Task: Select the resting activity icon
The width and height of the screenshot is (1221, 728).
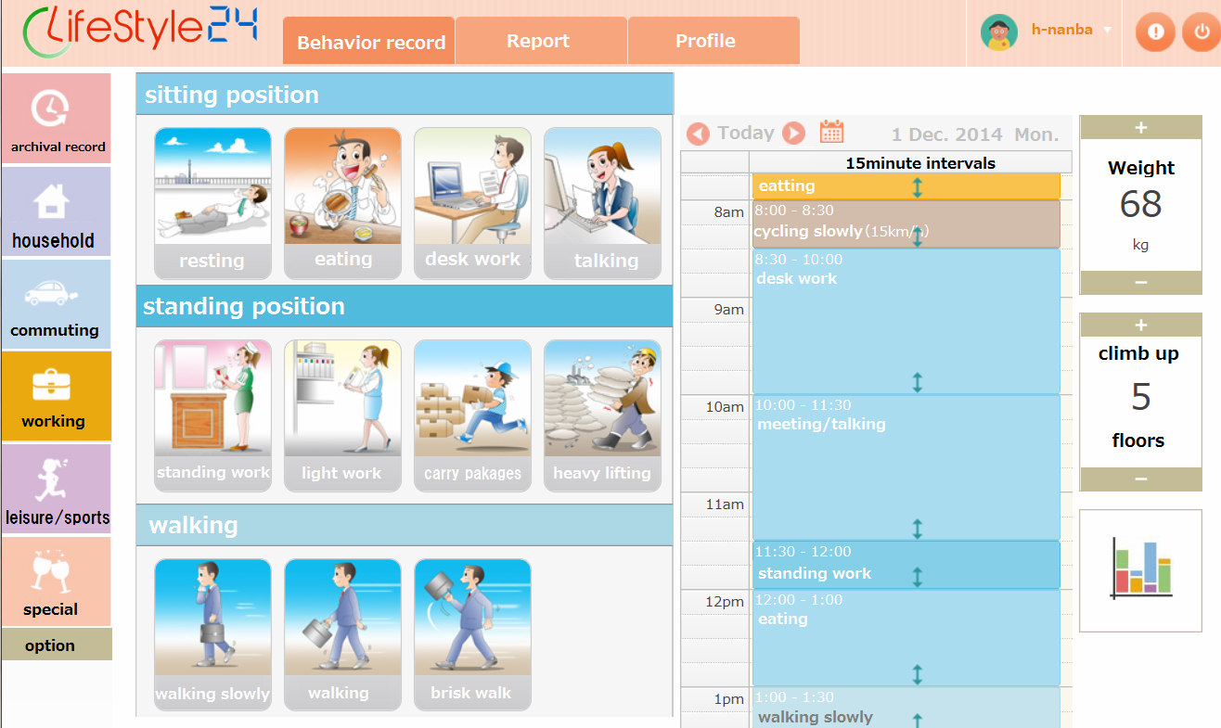Action: [212, 202]
